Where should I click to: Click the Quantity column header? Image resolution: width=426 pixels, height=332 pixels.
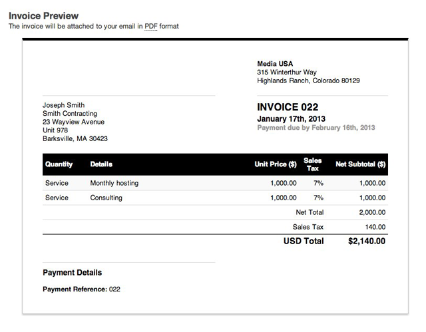tap(59, 164)
